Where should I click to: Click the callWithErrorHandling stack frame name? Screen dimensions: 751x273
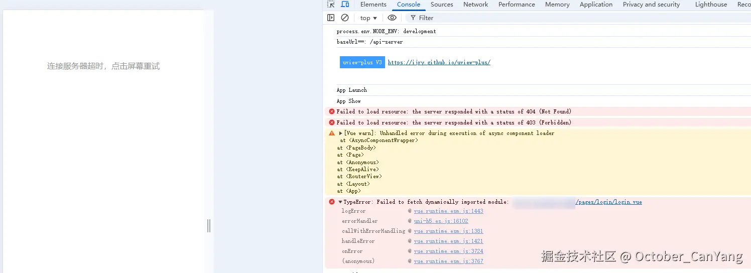(373, 231)
